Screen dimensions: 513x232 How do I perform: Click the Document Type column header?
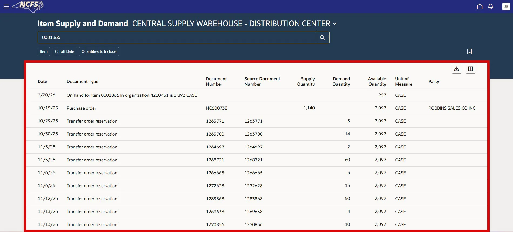82,81
